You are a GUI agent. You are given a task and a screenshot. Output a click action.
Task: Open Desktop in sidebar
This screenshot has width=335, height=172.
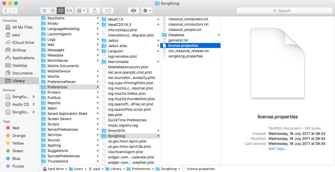click(19, 66)
